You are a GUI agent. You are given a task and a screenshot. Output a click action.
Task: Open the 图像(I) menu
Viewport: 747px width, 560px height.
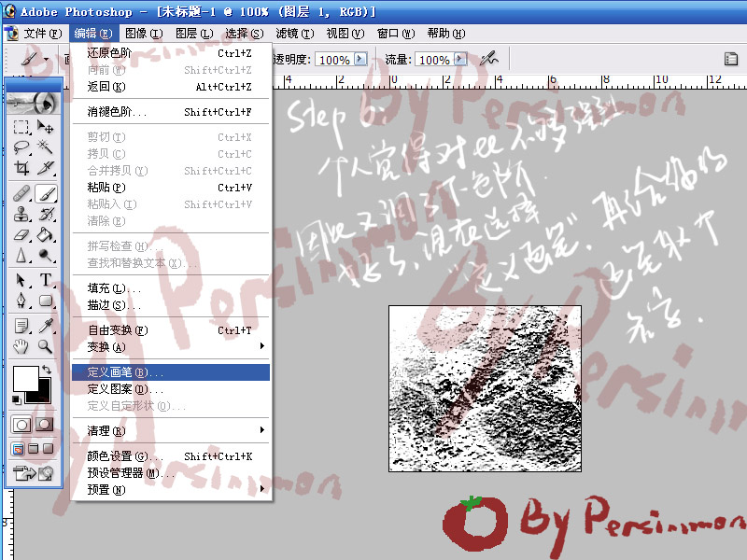point(144,34)
